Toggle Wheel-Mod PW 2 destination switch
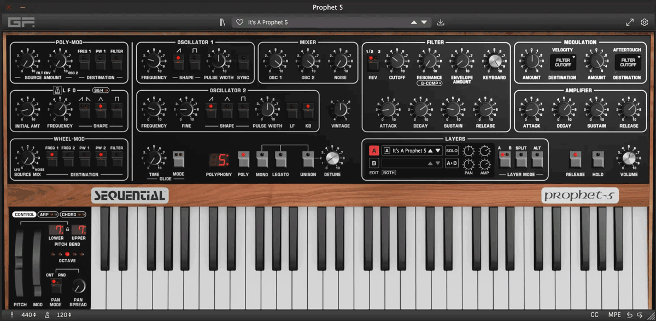 click(x=101, y=159)
